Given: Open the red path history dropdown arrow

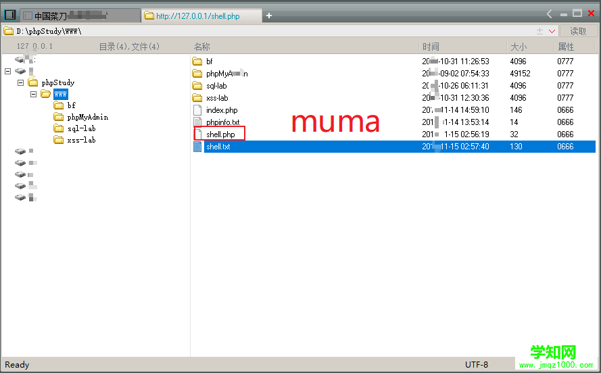Looking at the screenshot, I should (552, 31).
